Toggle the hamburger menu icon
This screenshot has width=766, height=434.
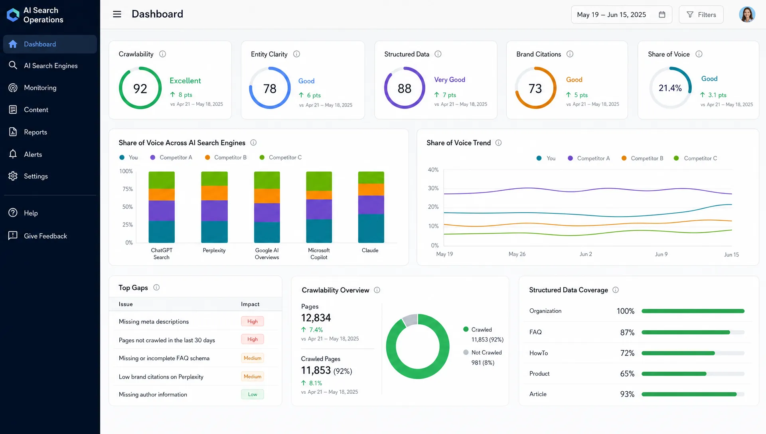(x=117, y=14)
